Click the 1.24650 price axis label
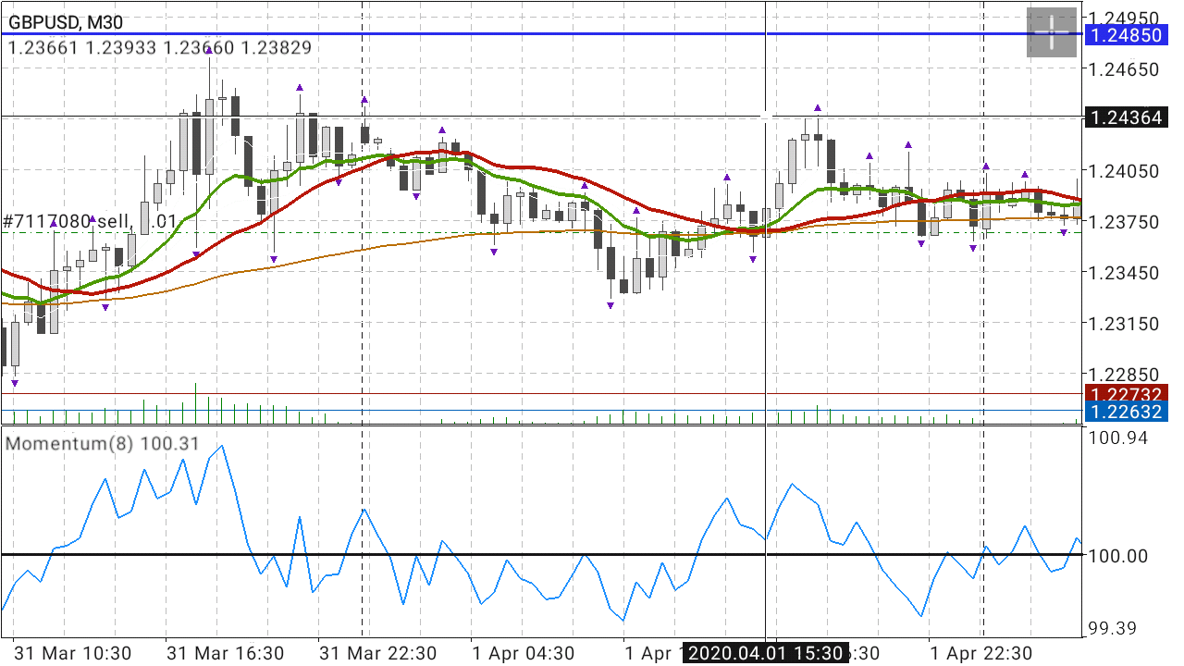 pyautogui.click(x=1125, y=68)
